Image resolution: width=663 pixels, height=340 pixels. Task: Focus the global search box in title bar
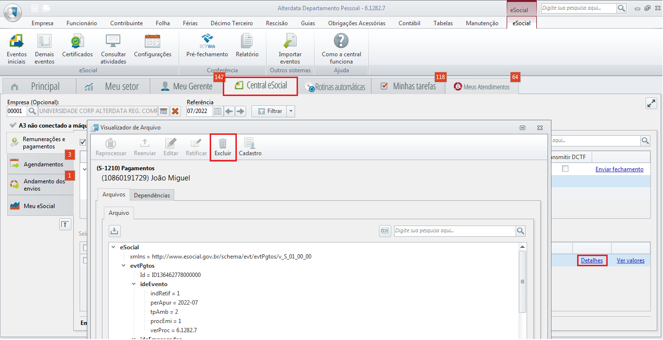click(x=579, y=8)
